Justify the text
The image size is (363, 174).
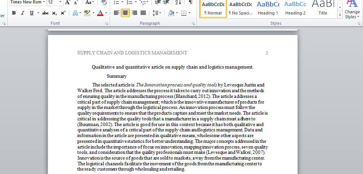pyautogui.click(x=143, y=13)
